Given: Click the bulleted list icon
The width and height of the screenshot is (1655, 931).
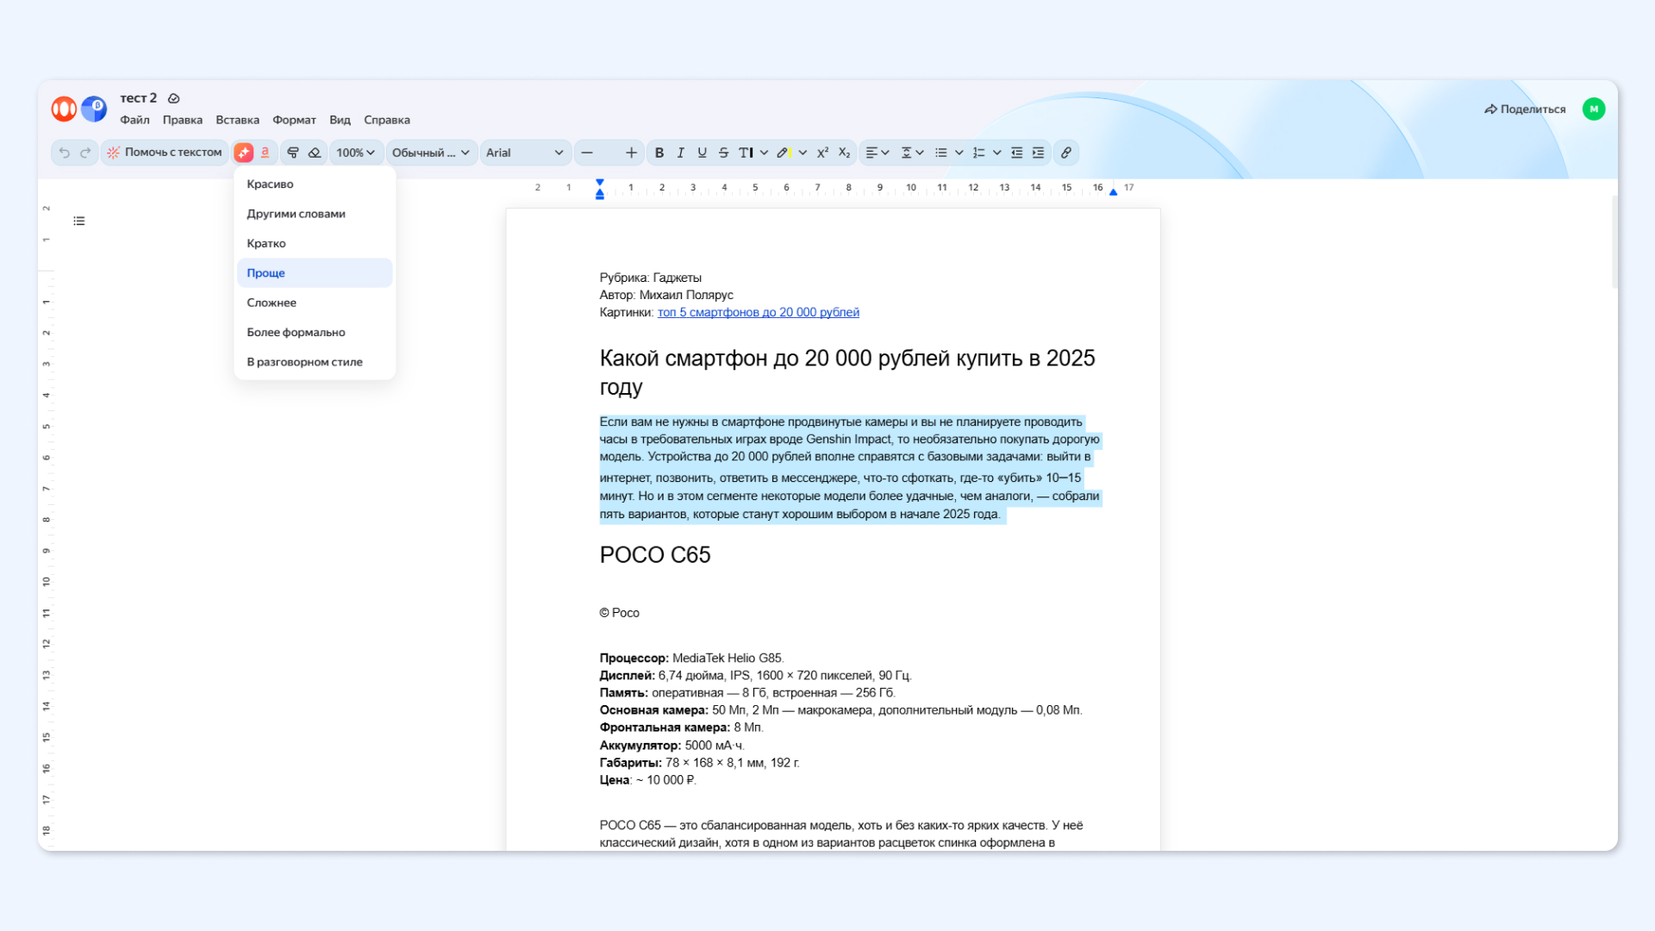Looking at the screenshot, I should [x=941, y=153].
